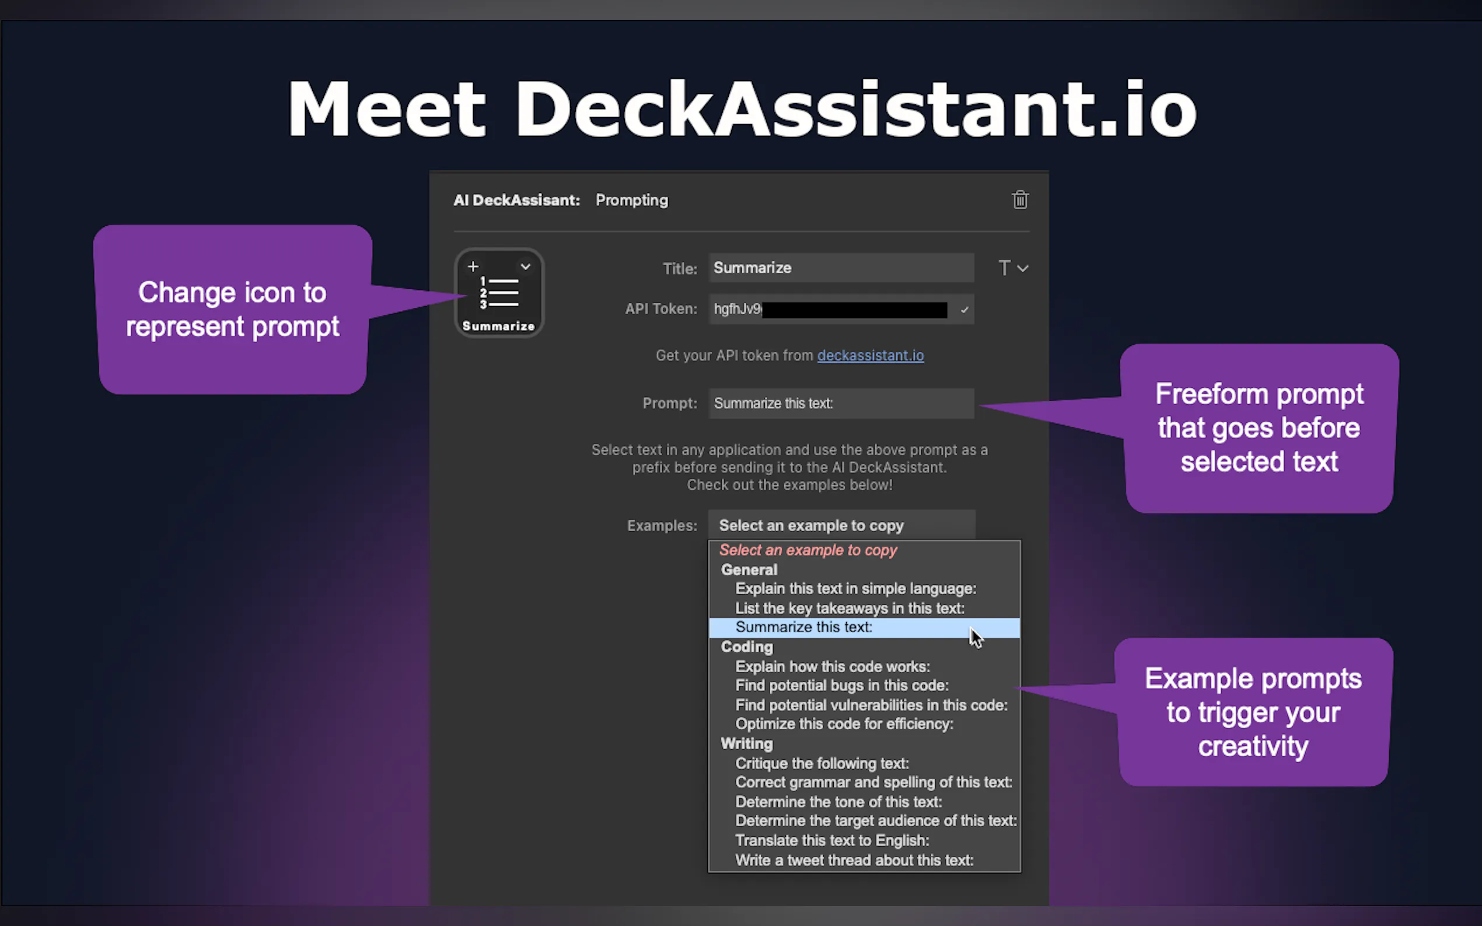Choose List the key takeaways in this text
The width and height of the screenshot is (1482, 926).
[849, 608]
